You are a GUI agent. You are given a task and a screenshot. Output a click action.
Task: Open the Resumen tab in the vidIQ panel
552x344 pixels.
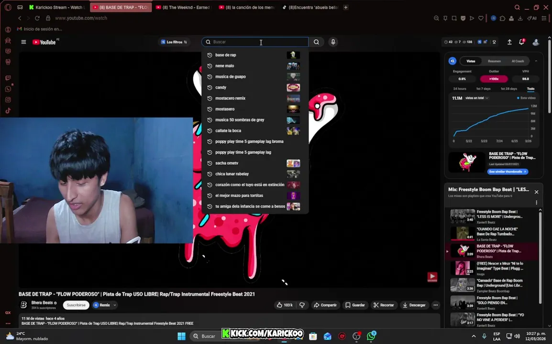(494, 61)
